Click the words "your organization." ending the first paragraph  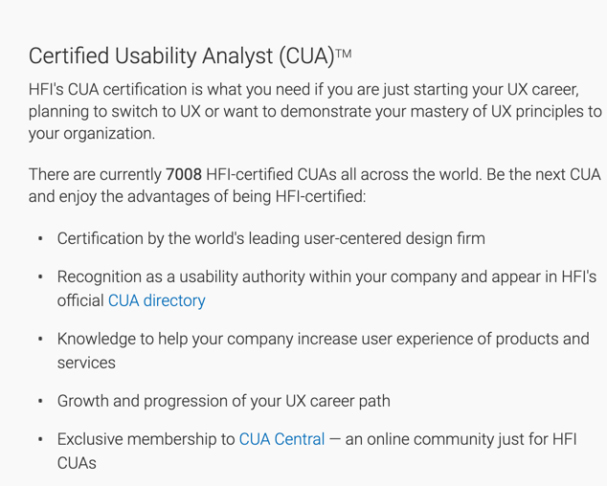pyautogui.click(x=92, y=133)
